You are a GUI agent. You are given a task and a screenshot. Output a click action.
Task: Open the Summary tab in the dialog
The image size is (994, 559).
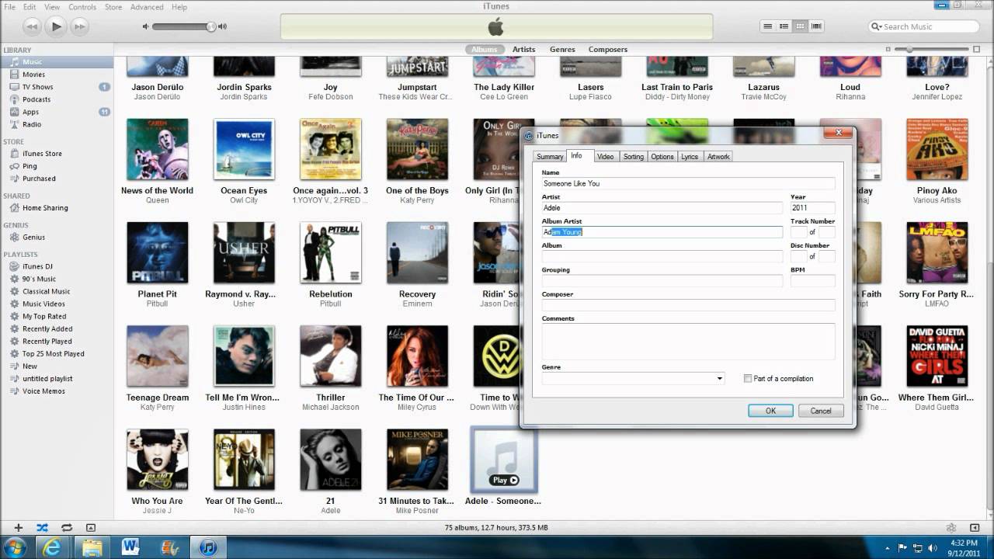(x=550, y=157)
